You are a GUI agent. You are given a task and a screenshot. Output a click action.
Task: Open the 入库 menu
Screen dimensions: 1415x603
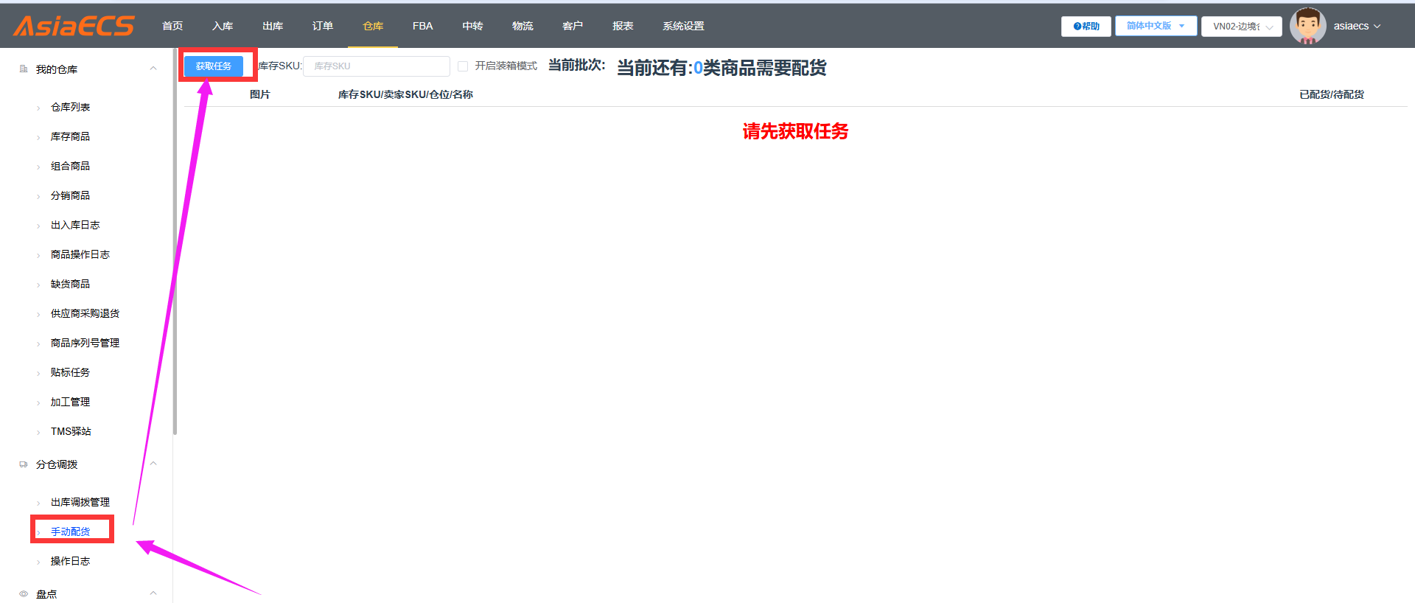tap(223, 26)
